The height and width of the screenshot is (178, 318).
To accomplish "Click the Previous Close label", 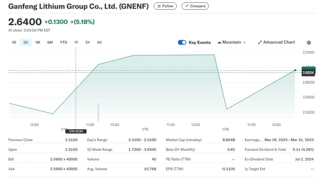I will click(20, 140).
